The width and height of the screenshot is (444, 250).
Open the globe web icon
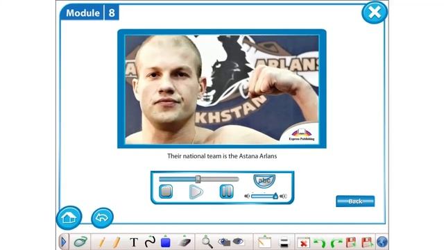point(382,242)
